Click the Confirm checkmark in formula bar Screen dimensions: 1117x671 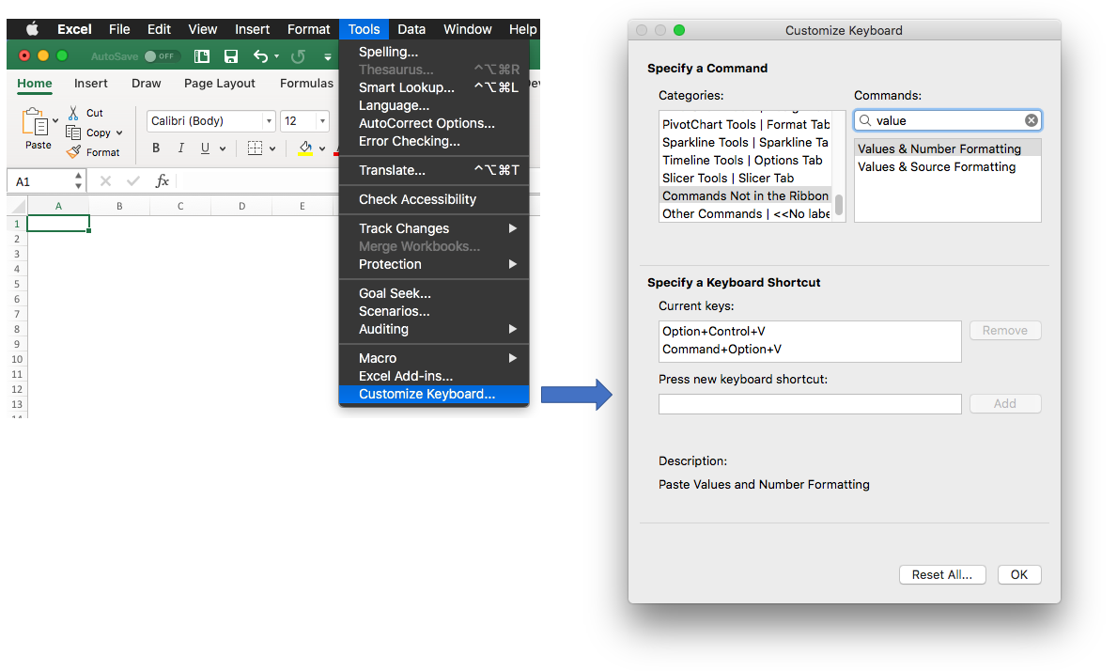coord(133,181)
